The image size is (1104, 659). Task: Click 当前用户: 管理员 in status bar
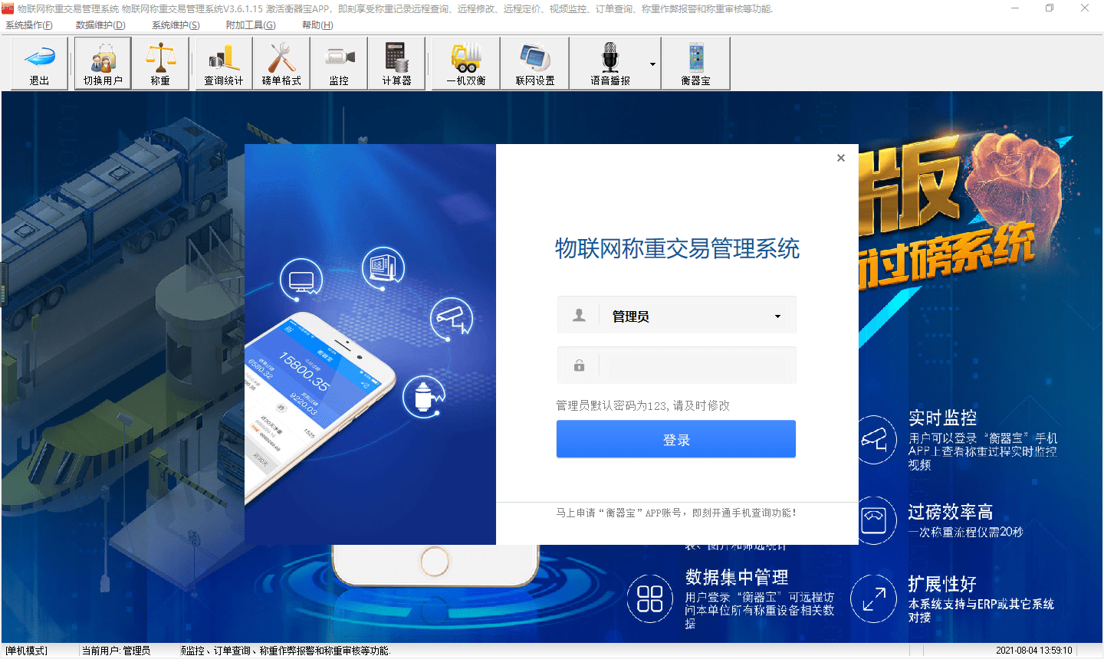tap(116, 651)
